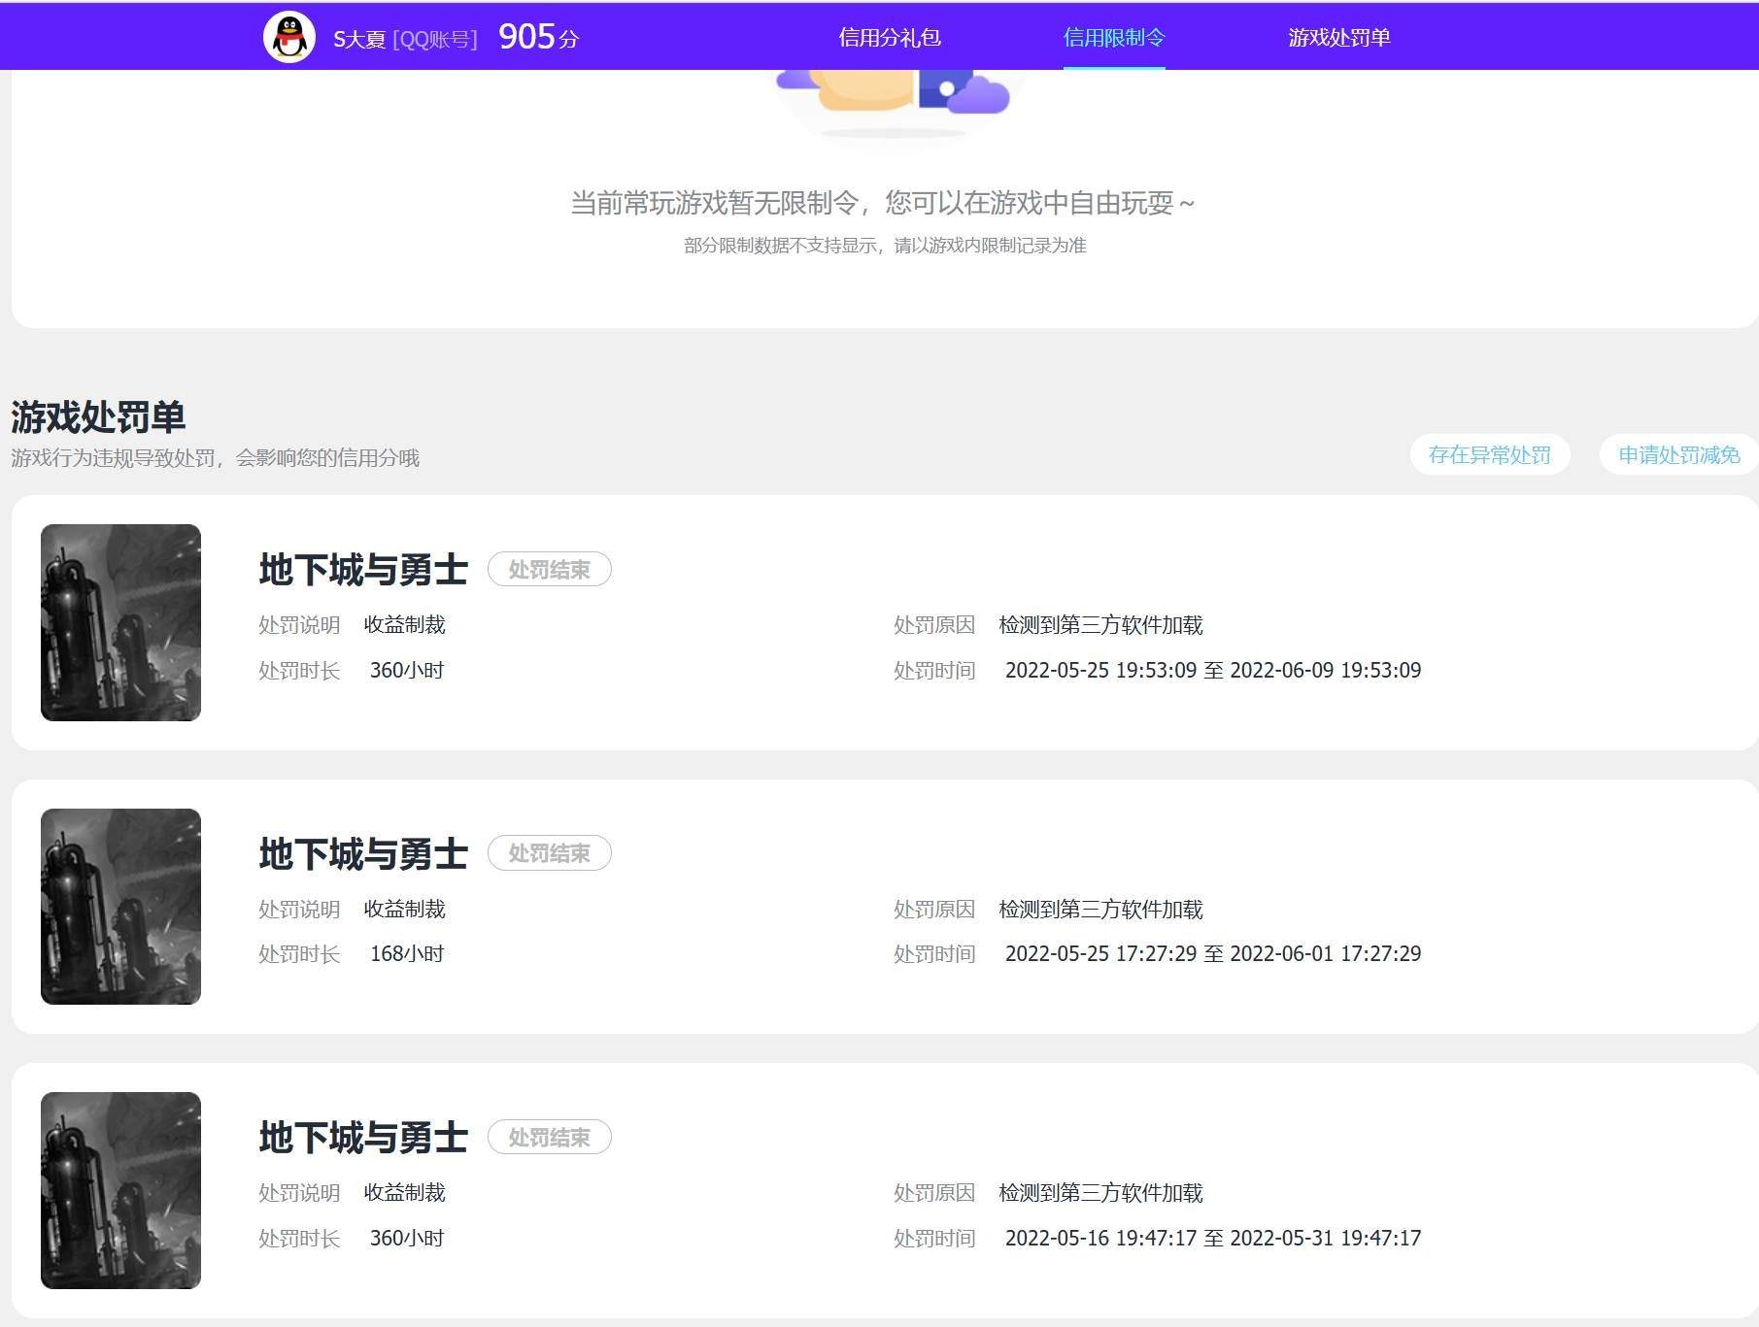
Task: Select date range 2022-05-25 17:27:29 至 2022-06-01 17:27:29
Action: coord(1213,954)
